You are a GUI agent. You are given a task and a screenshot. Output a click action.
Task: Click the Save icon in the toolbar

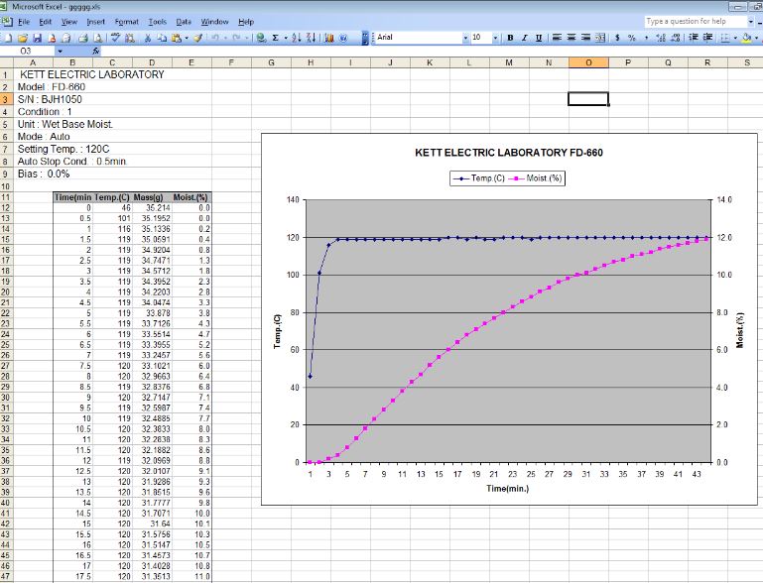[37, 37]
